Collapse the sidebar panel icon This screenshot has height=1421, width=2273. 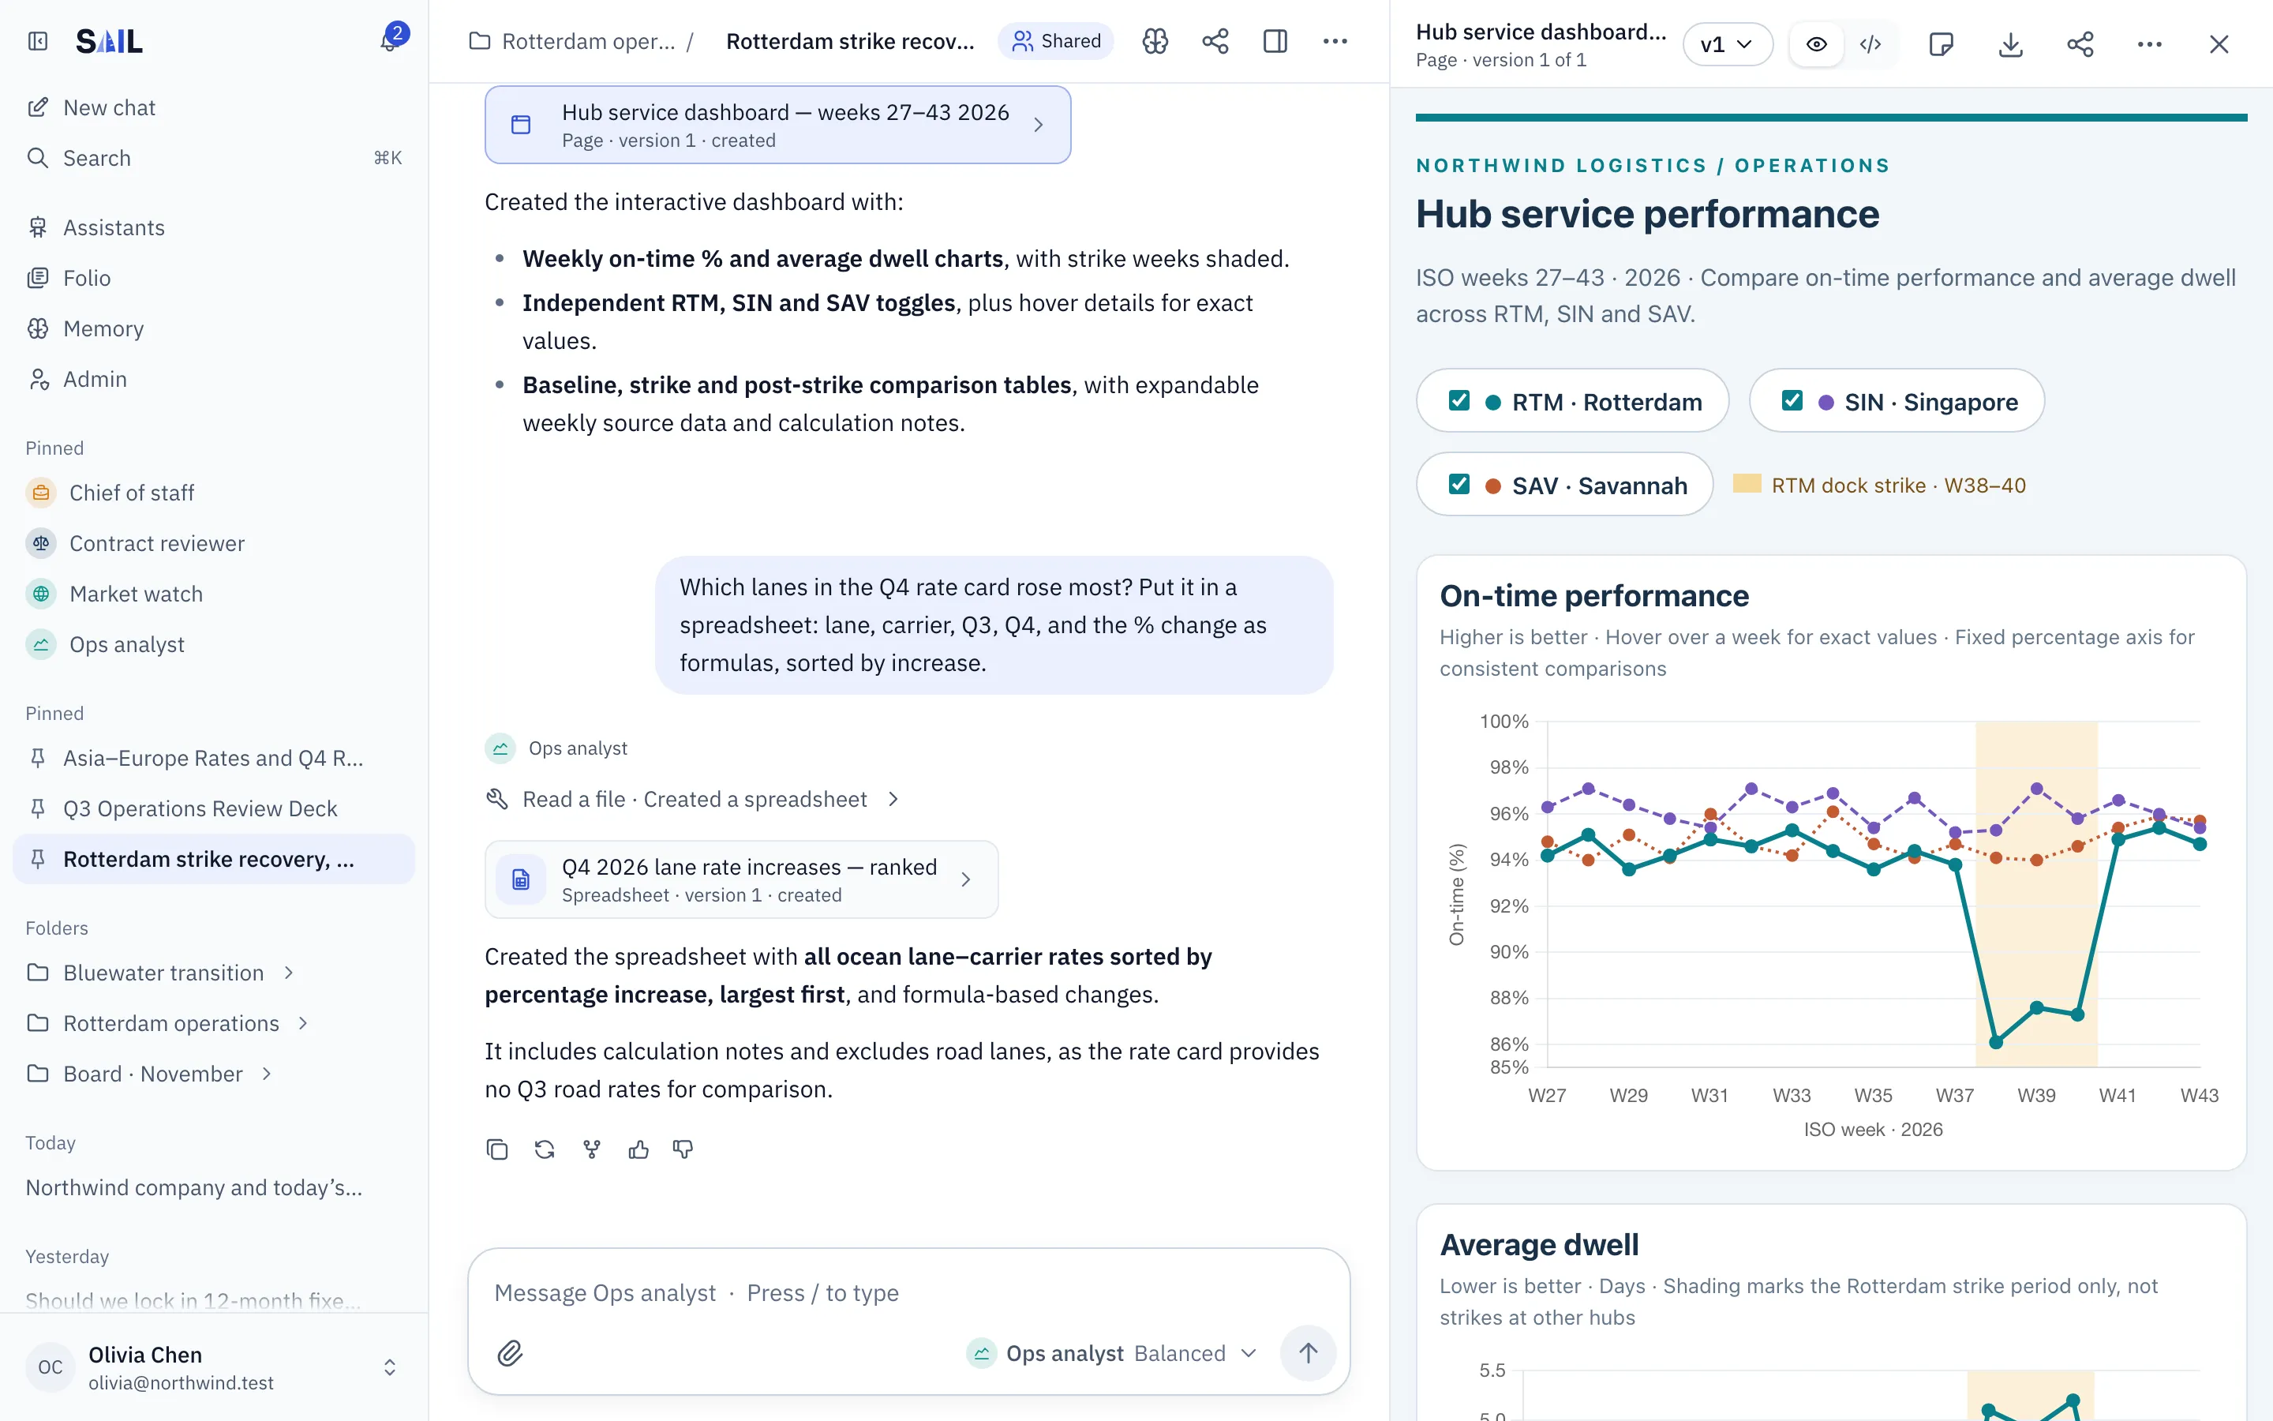38,41
